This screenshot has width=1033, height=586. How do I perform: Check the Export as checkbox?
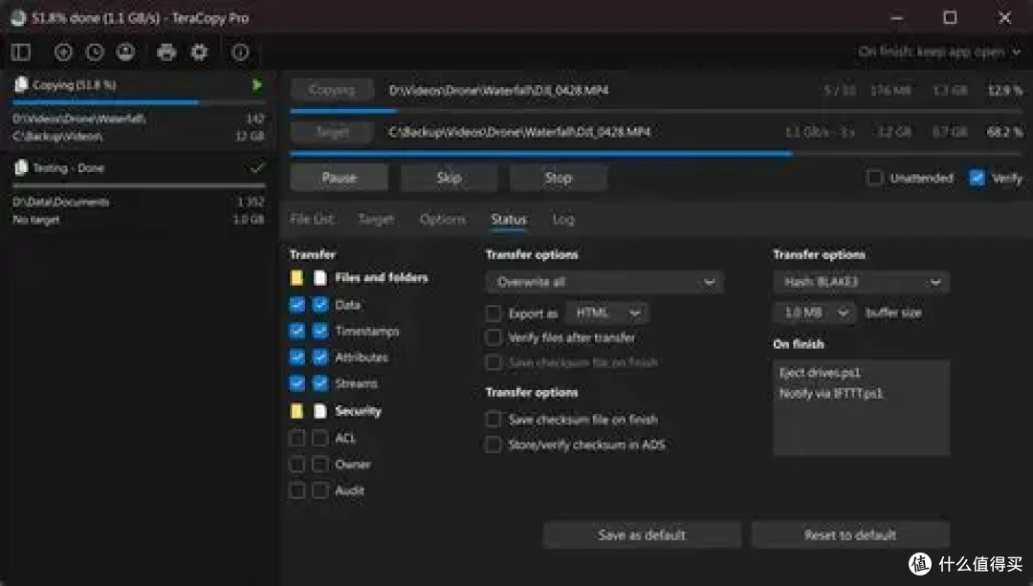tap(493, 313)
